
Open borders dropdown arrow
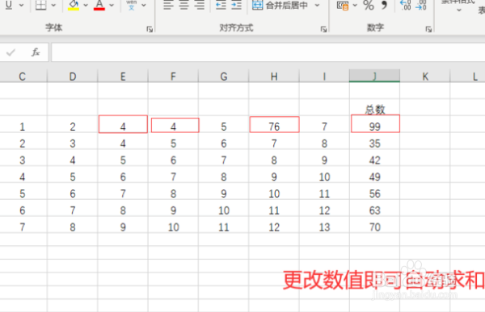tap(53, 6)
